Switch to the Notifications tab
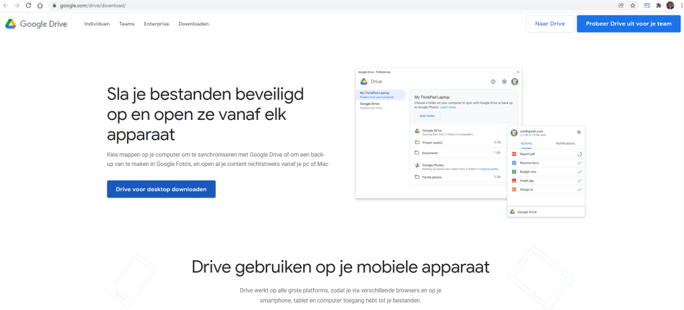Viewport: 684px width, 310px height. [x=565, y=143]
